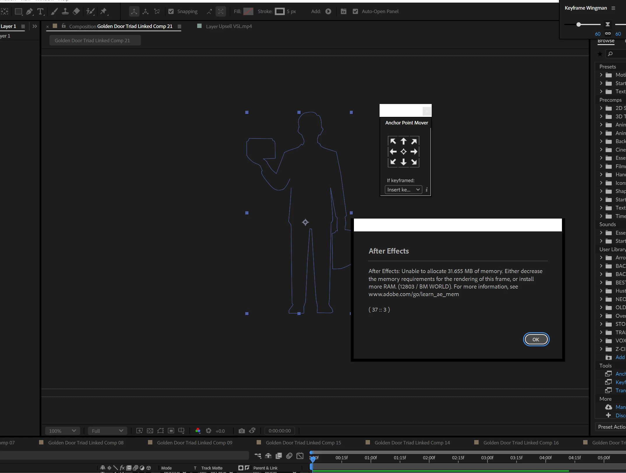The width and height of the screenshot is (626, 473).
Task: Select the Puppet Pin tool
Action: pos(103,11)
